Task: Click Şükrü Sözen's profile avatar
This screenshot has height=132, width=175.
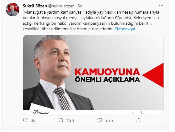Action: point(12,10)
